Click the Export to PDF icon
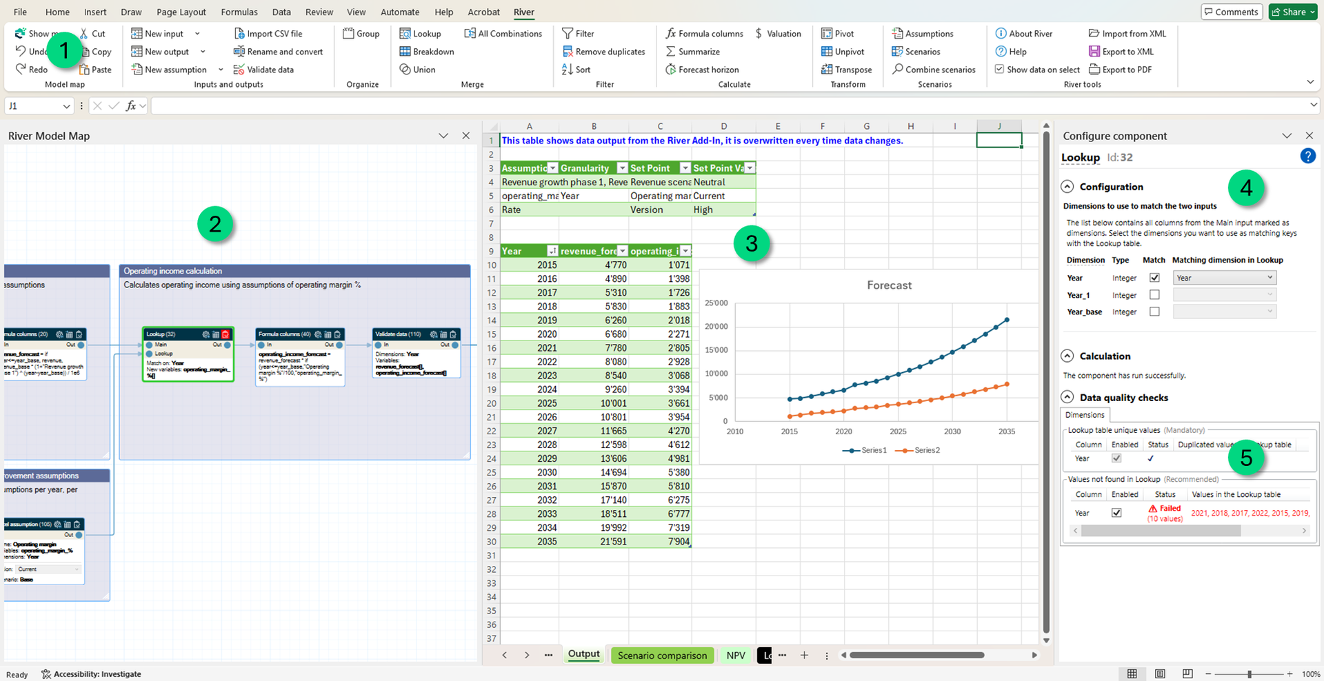Image resolution: width=1324 pixels, height=681 pixels. pyautogui.click(x=1094, y=70)
